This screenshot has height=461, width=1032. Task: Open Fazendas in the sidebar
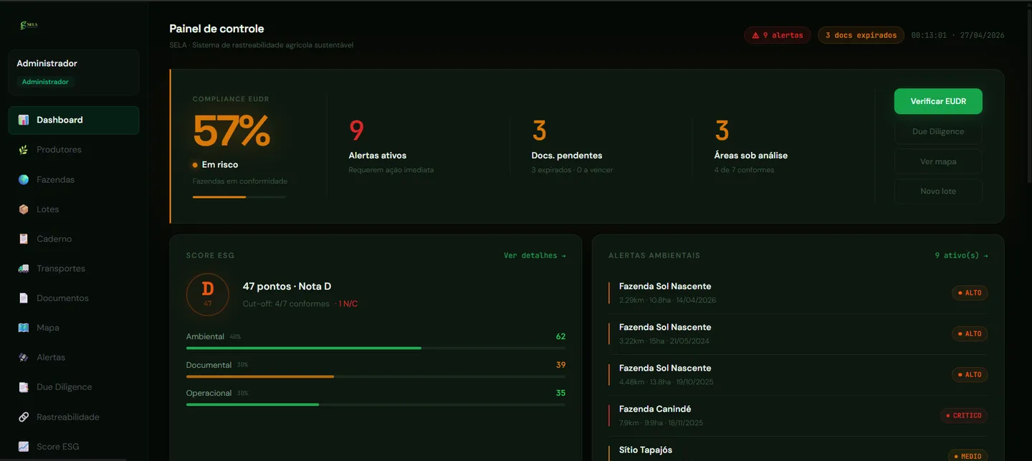pyautogui.click(x=74, y=180)
